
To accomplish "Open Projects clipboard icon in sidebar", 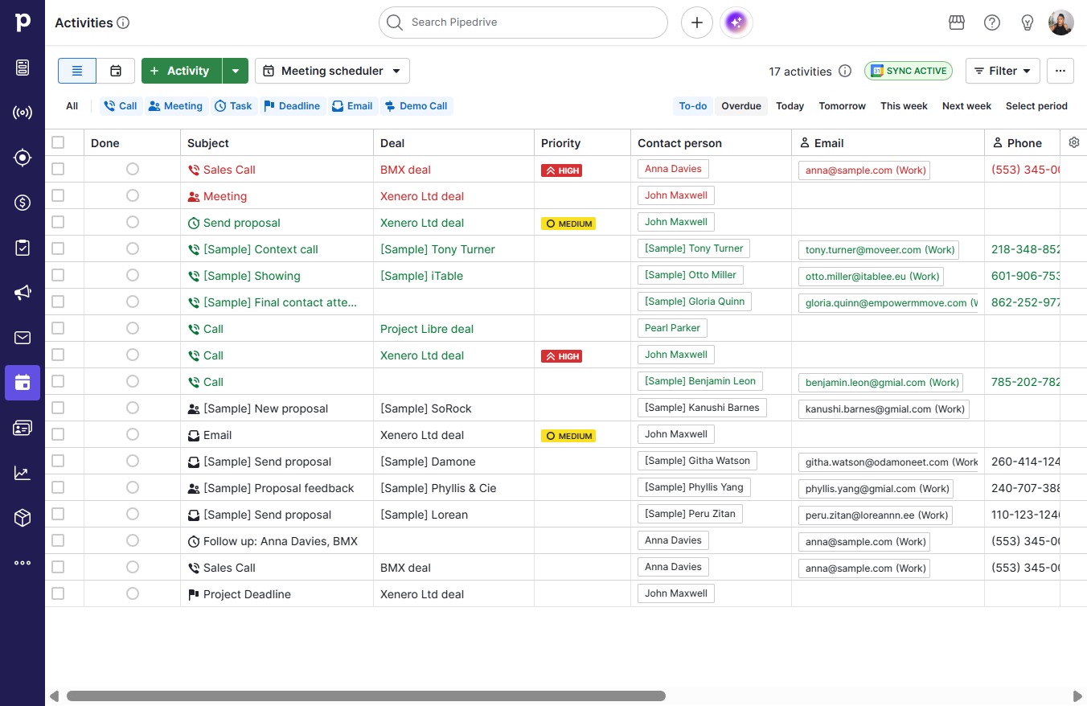I will coord(23,248).
